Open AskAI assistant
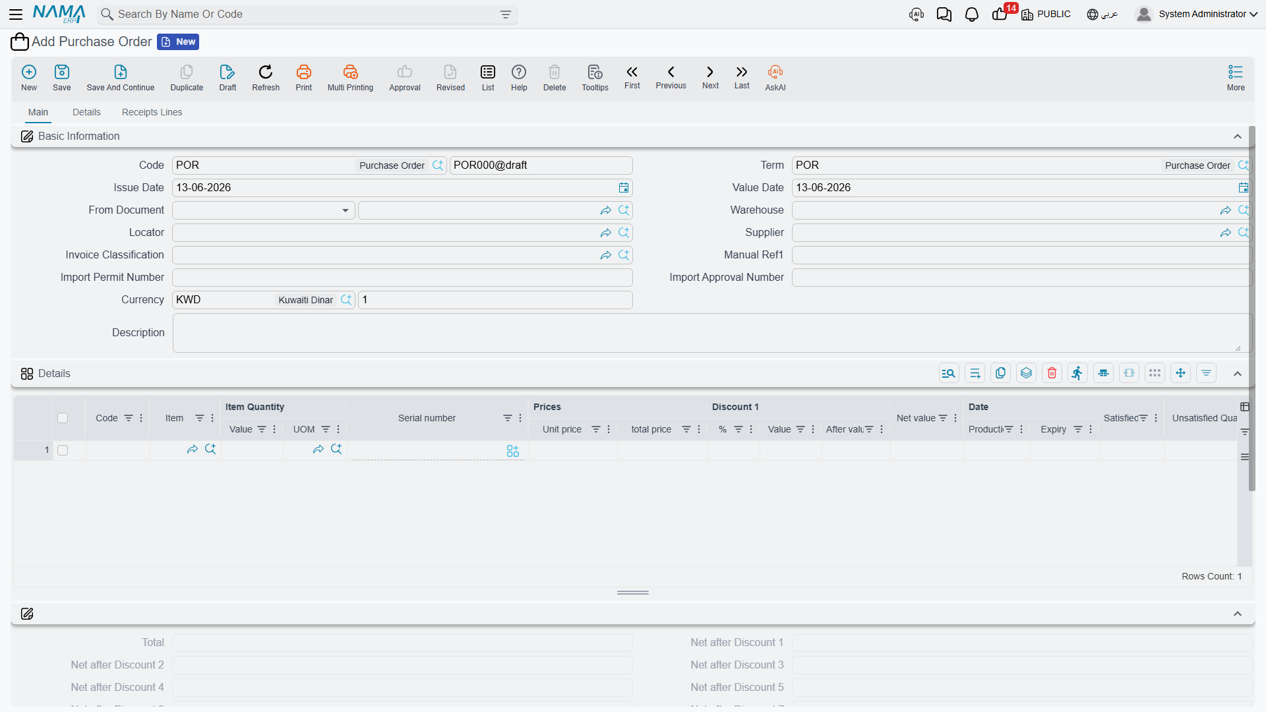The height and width of the screenshot is (712, 1266). tap(775, 78)
